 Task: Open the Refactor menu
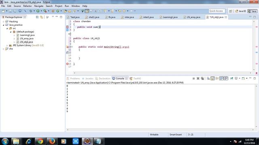click(28, 6)
